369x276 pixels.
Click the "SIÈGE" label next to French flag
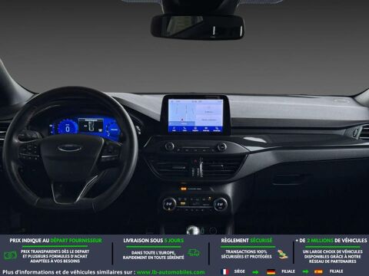click(x=239, y=271)
